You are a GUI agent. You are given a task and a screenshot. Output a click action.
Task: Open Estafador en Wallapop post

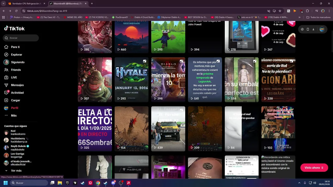pos(241,167)
